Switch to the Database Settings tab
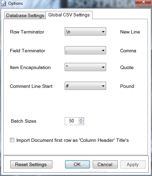Image resolution: width=152 pixels, height=176 pixels. tap(25, 15)
